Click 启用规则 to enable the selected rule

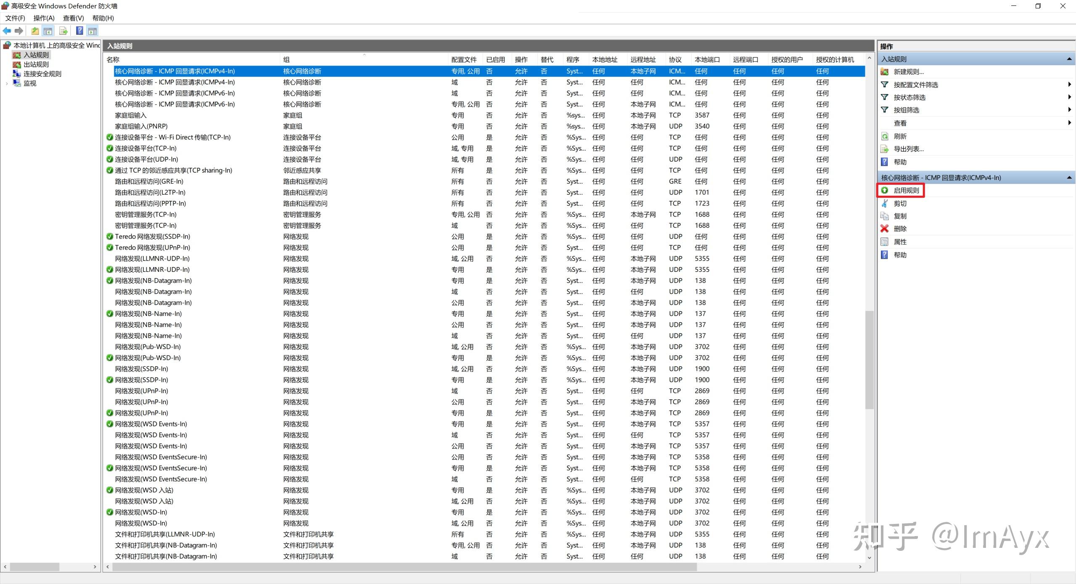(x=906, y=190)
